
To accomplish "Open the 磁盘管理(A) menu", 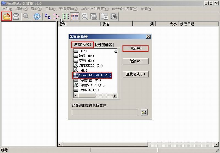I will (68, 9).
